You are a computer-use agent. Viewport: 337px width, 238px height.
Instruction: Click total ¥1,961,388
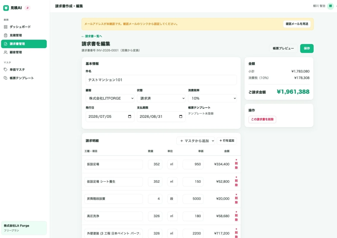[x=293, y=92]
